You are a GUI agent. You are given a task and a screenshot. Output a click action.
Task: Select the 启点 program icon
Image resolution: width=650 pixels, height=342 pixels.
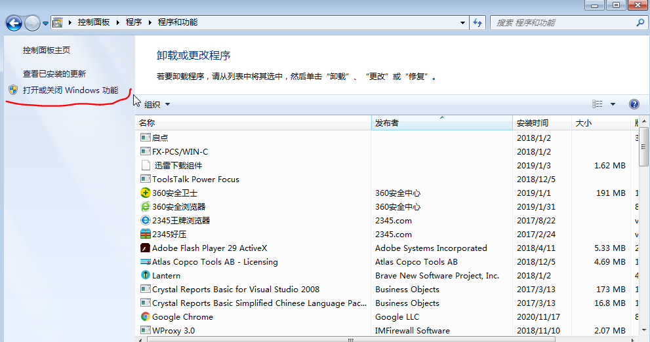[145, 138]
